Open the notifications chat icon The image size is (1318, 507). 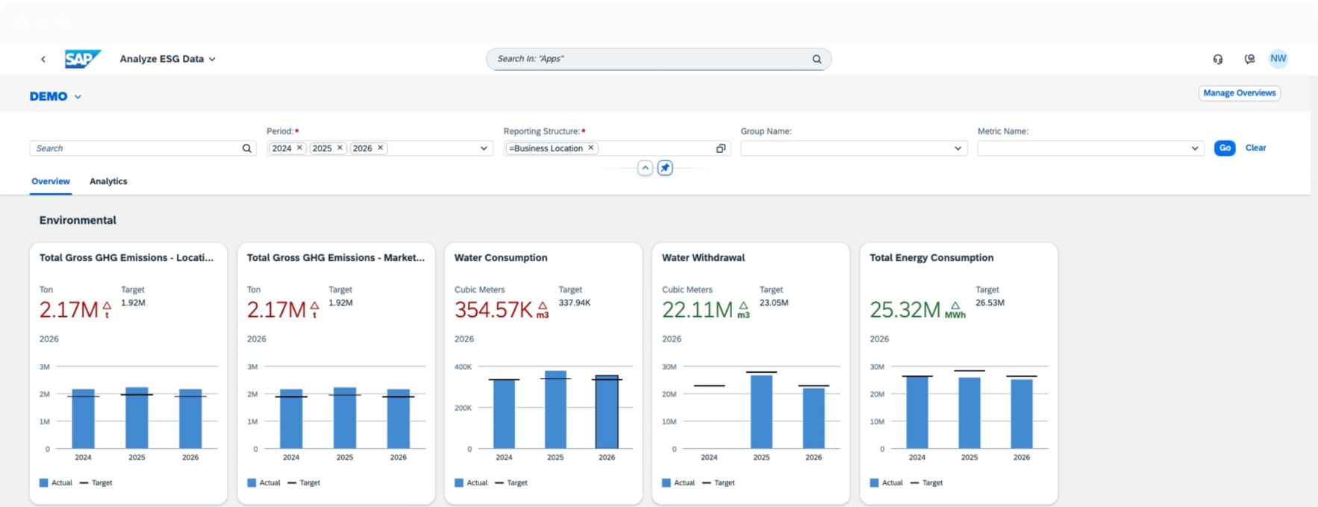pyautogui.click(x=1249, y=59)
